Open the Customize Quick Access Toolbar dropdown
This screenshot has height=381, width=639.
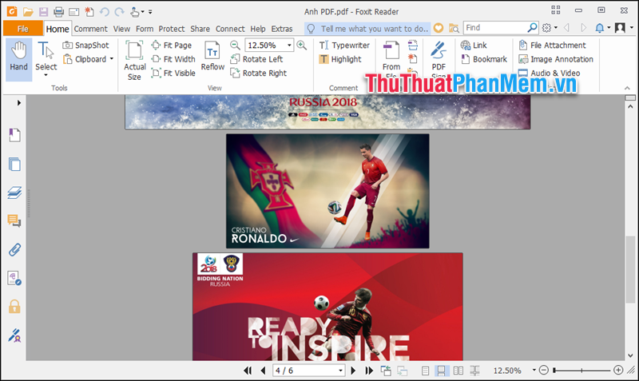coord(150,12)
